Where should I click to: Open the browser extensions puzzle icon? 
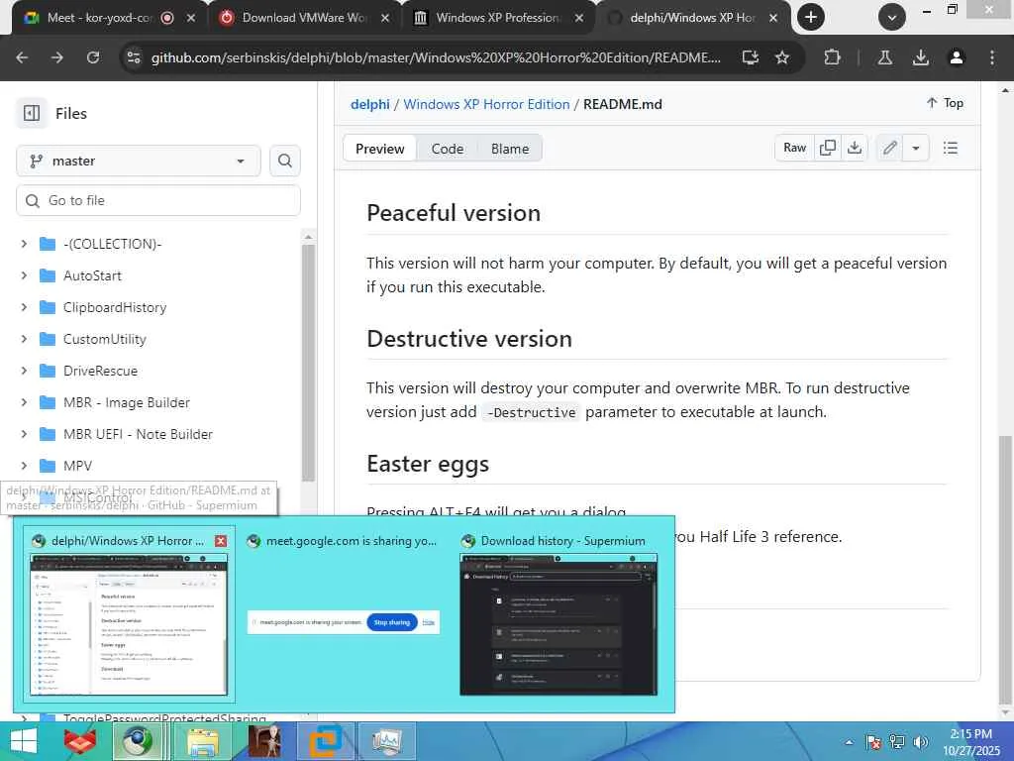coord(832,57)
